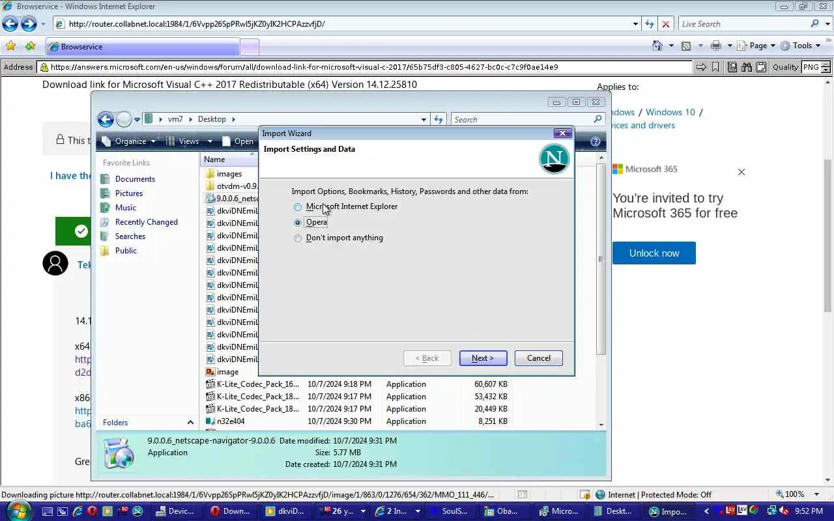Viewport: 834px width, 521px height.
Task: Click the Browservice Address URL field
Action: [365, 67]
